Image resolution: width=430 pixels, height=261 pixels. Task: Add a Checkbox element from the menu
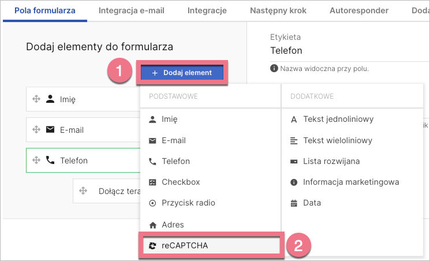pos(180,182)
